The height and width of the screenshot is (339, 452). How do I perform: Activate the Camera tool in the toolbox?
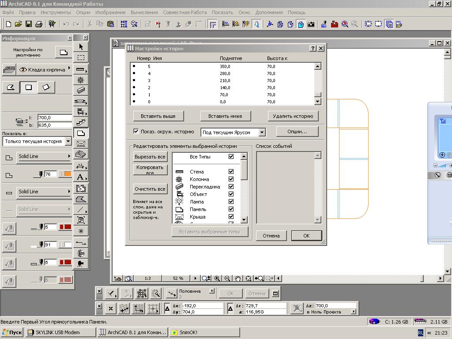(x=80, y=264)
